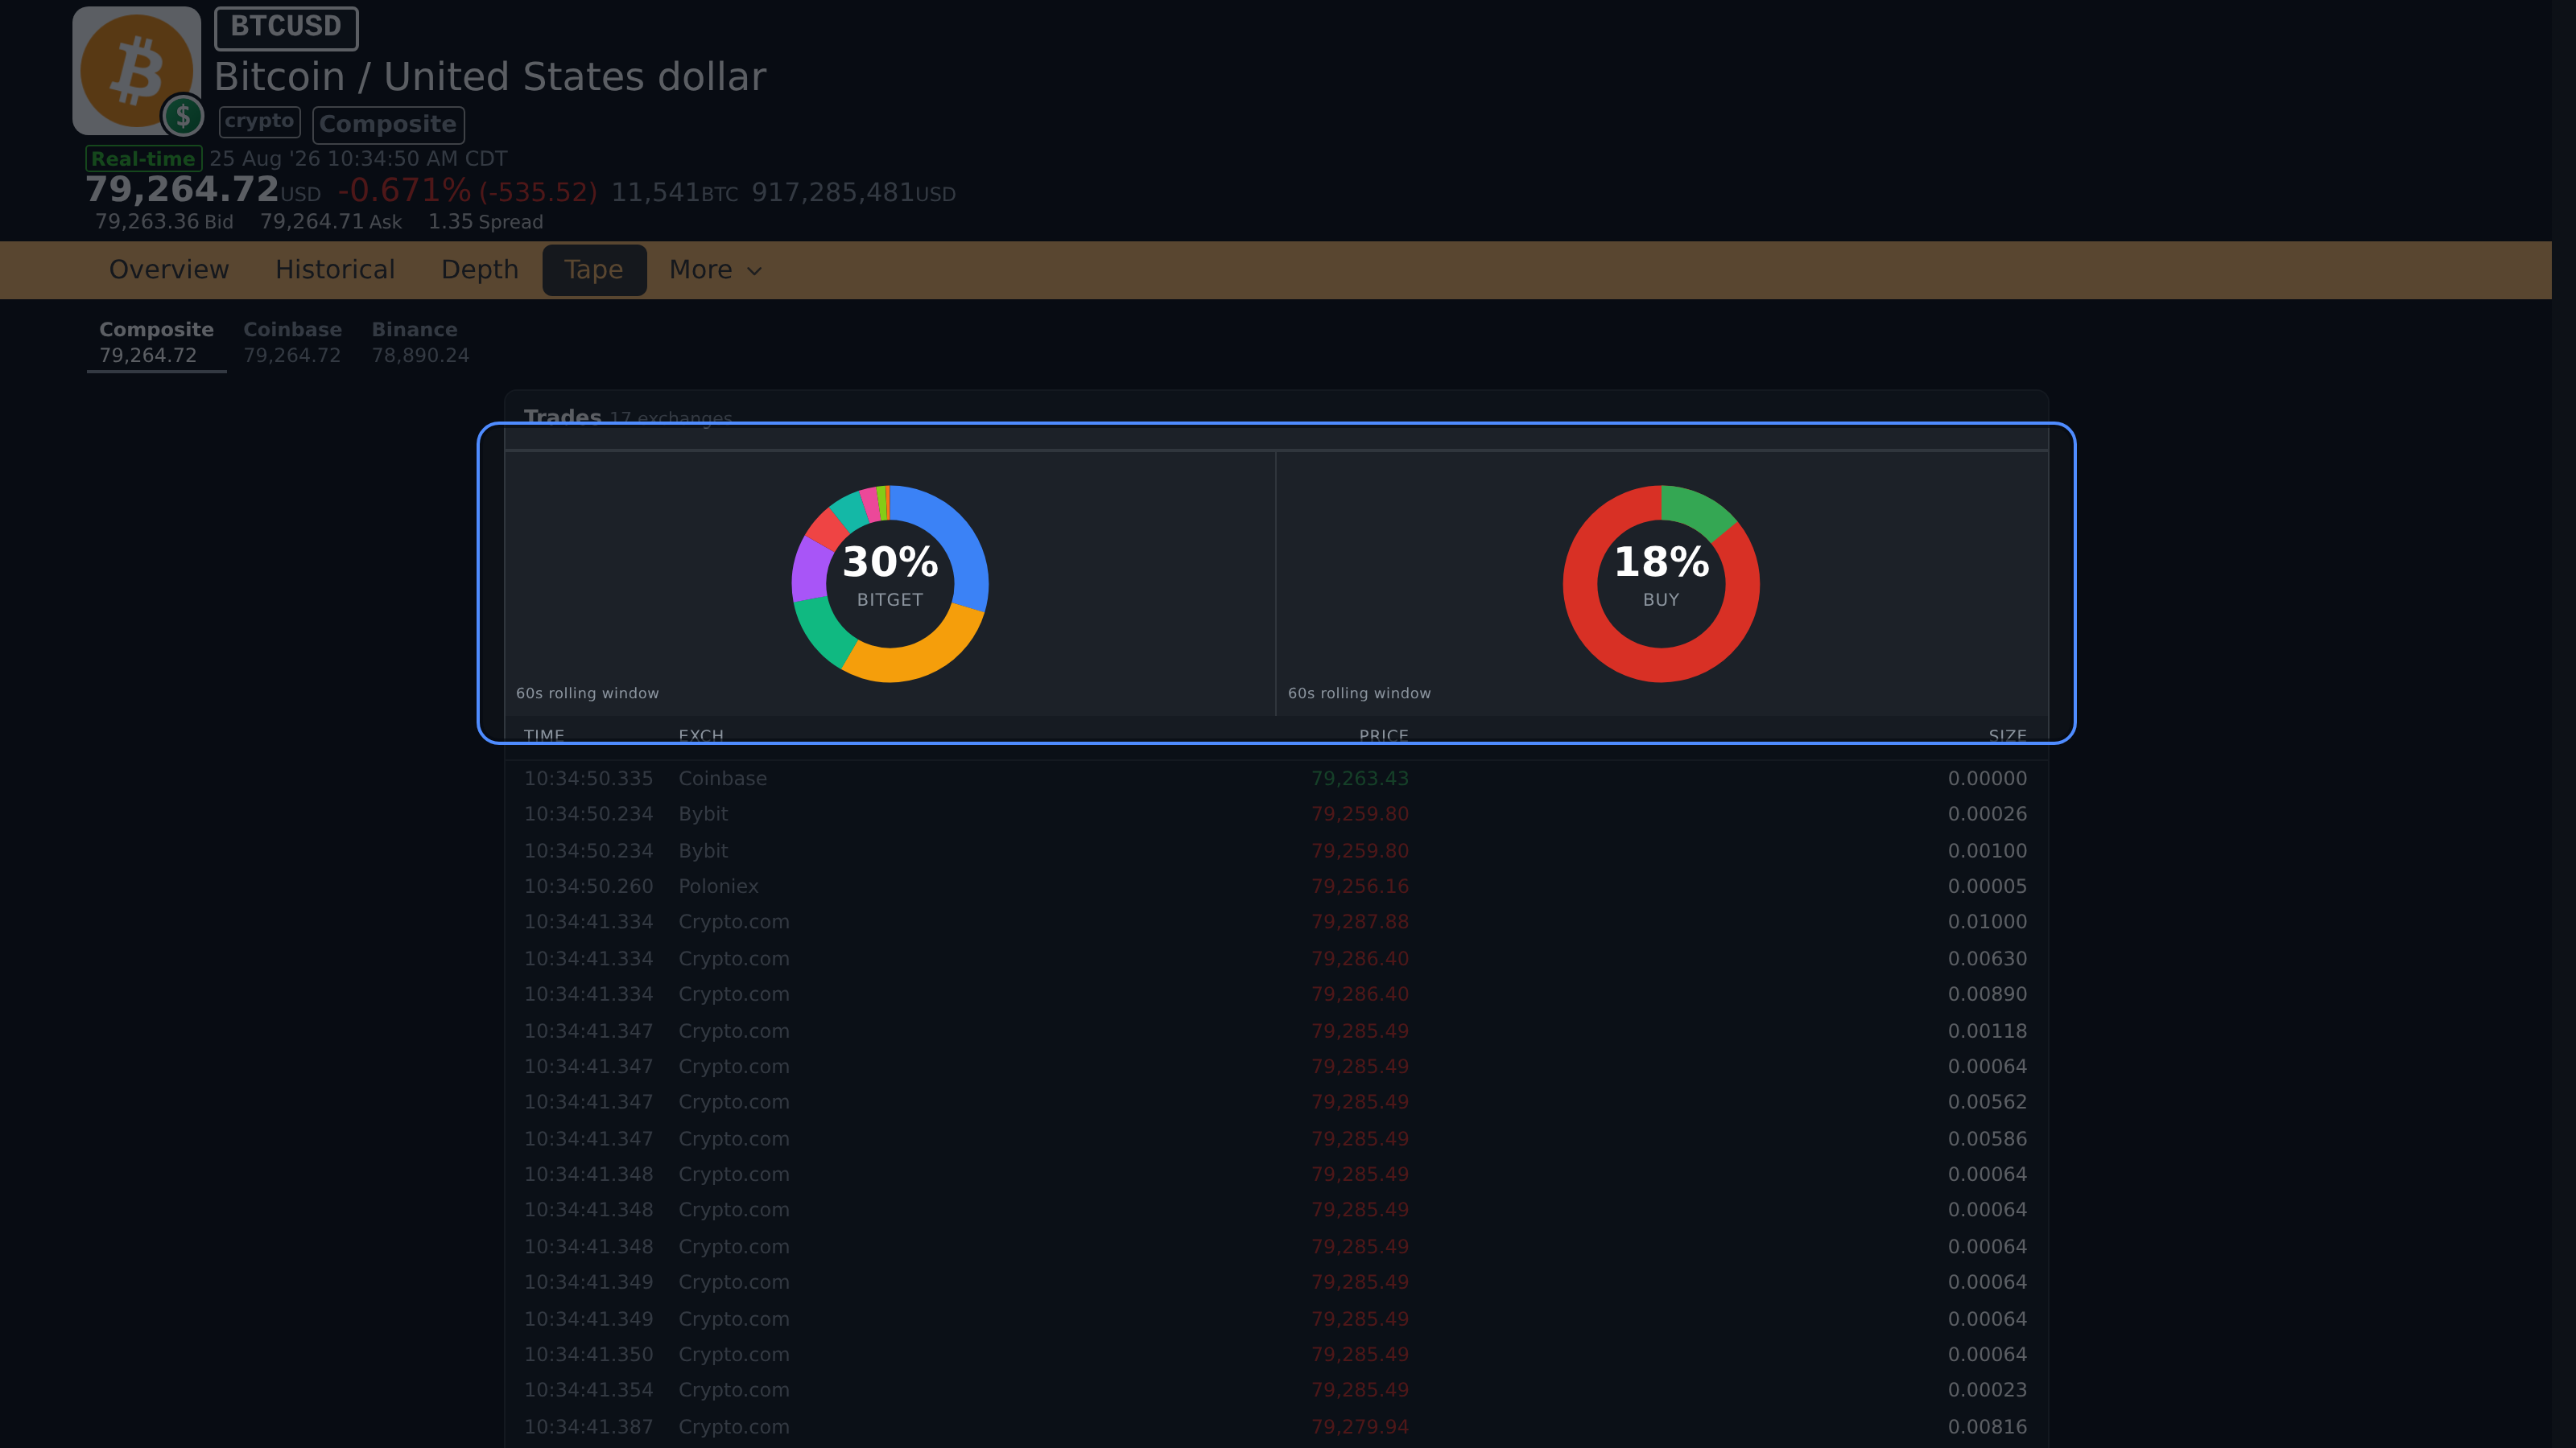
Task: Click the 79,263.36 Bid value
Action: [164, 222]
